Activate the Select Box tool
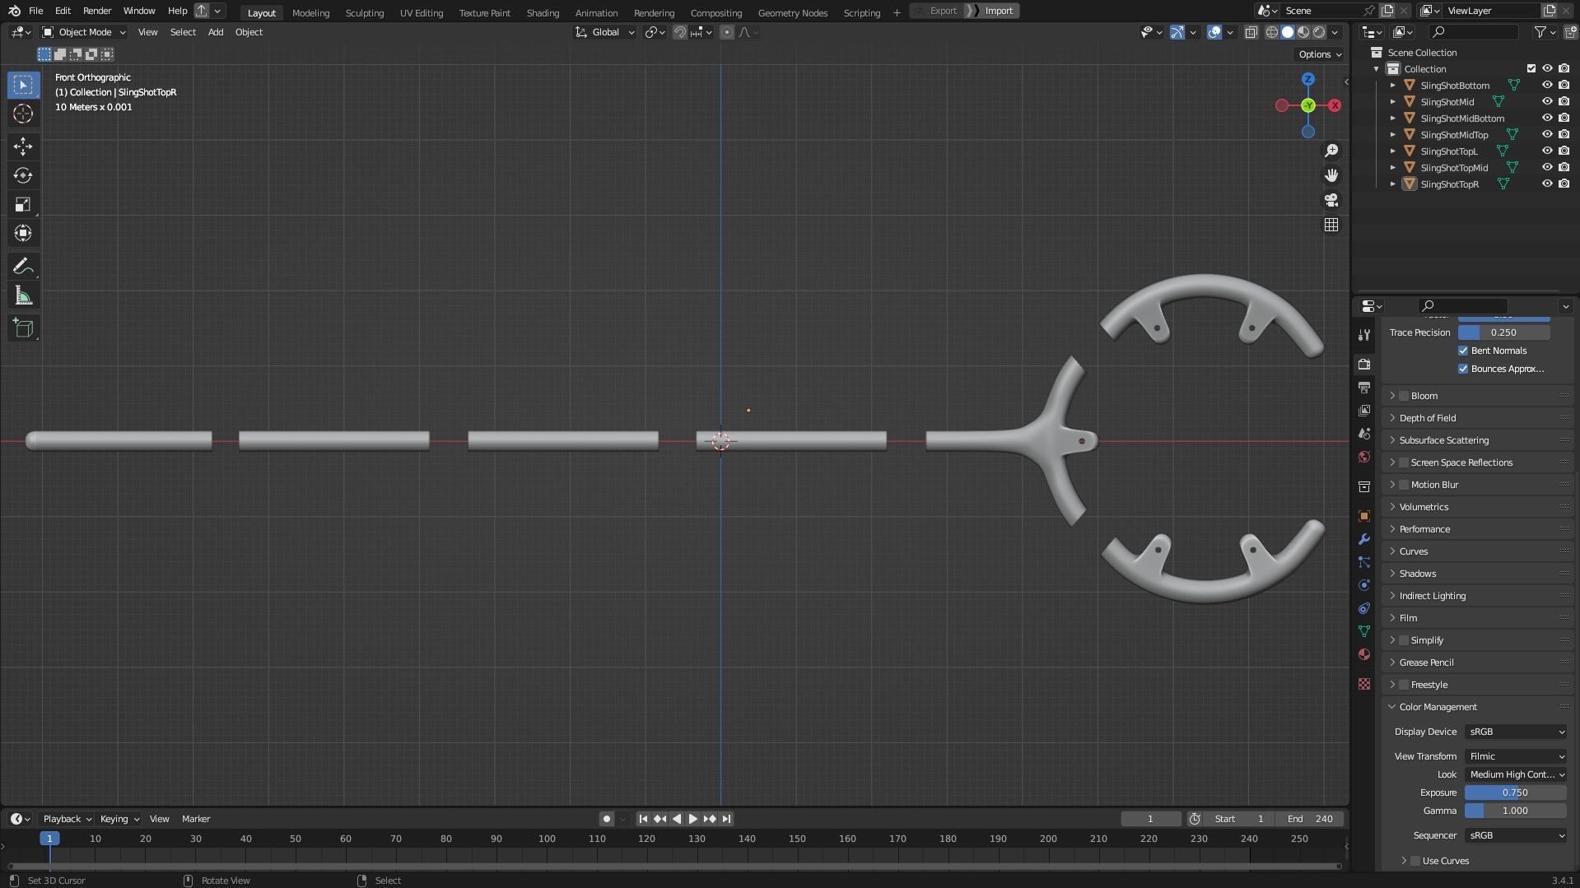 [x=23, y=85]
